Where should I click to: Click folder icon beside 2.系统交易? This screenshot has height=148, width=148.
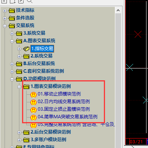[26, 56]
